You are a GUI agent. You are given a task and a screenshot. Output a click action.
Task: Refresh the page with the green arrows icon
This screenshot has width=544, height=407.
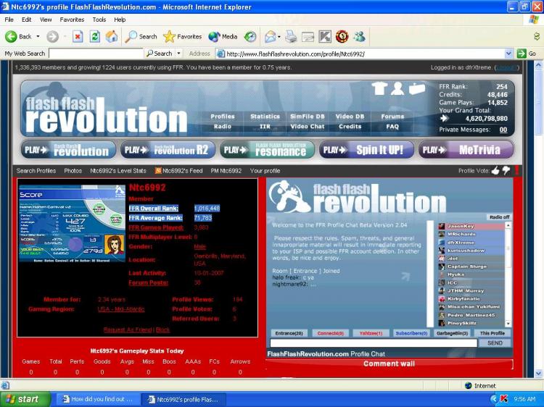pos(95,36)
